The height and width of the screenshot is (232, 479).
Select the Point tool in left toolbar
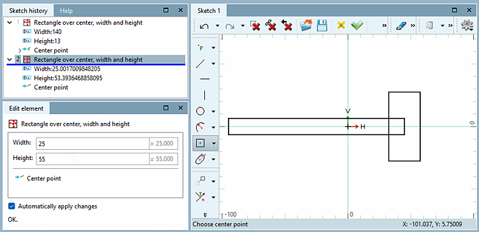[201, 48]
